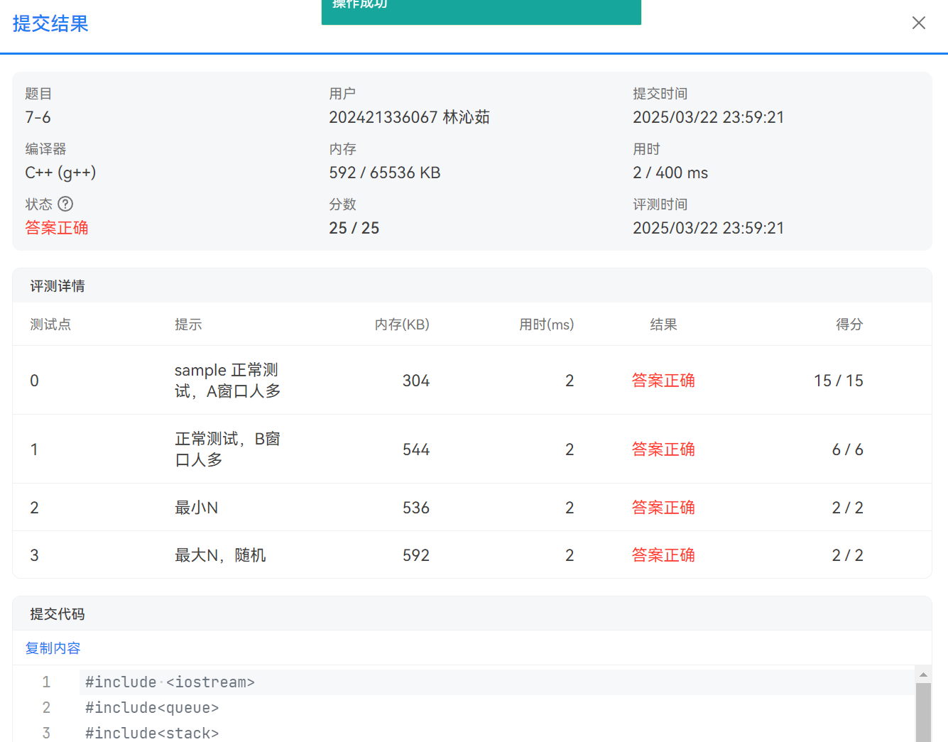Image resolution: width=948 pixels, height=742 pixels.
Task: Click the 内存(KB) column header
Action: tap(402, 324)
